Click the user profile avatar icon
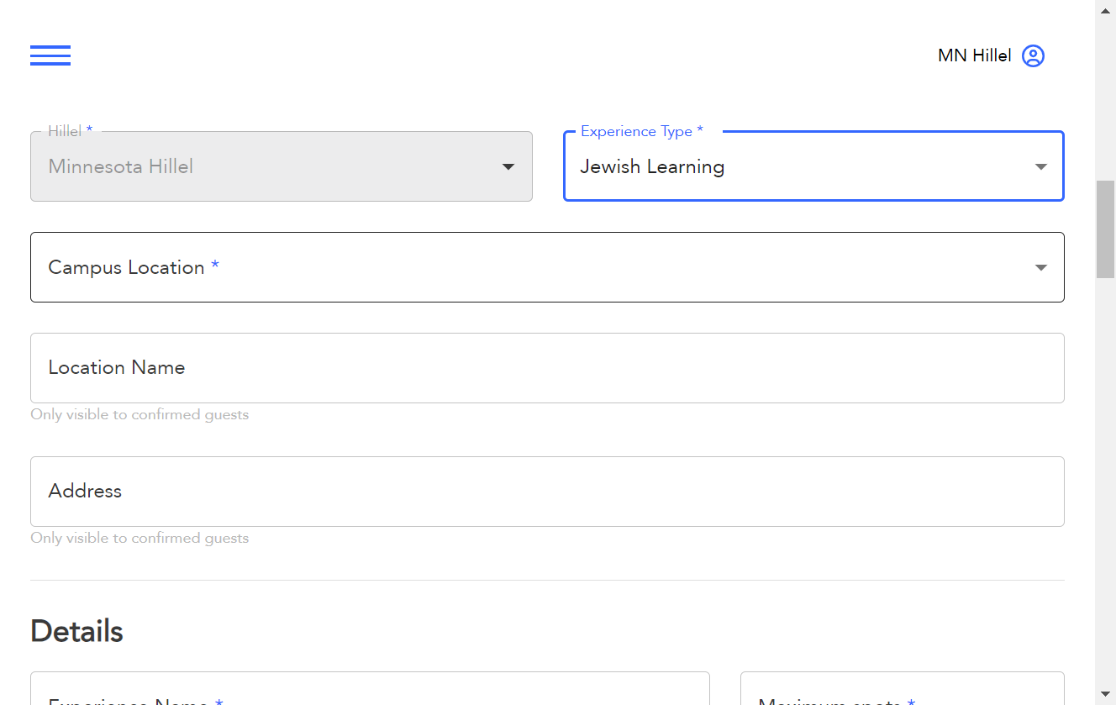The width and height of the screenshot is (1116, 705). pyautogui.click(x=1033, y=55)
